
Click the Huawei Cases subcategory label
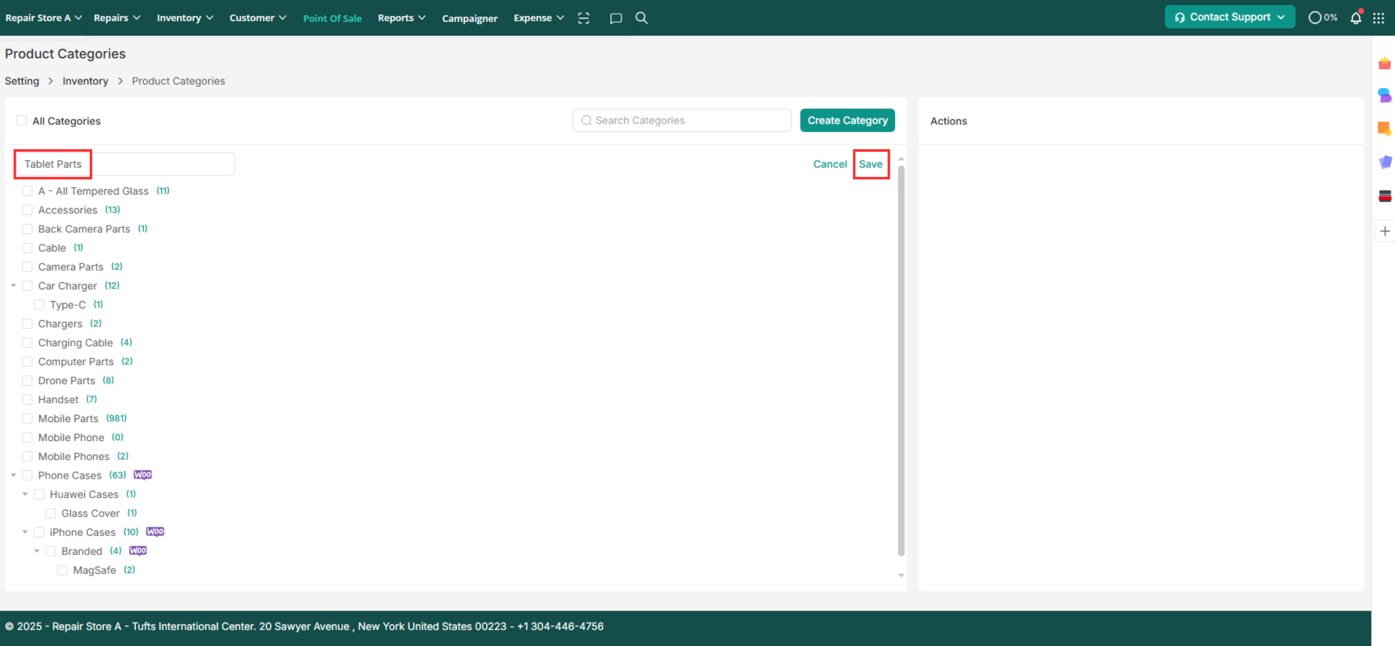[x=84, y=494]
